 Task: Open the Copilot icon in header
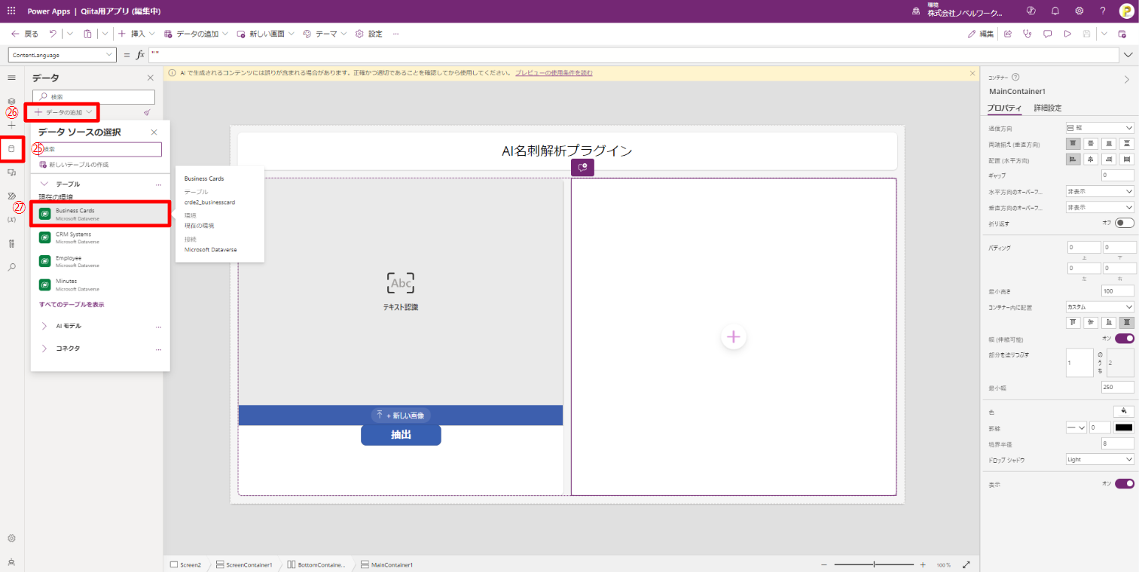[x=1031, y=11]
